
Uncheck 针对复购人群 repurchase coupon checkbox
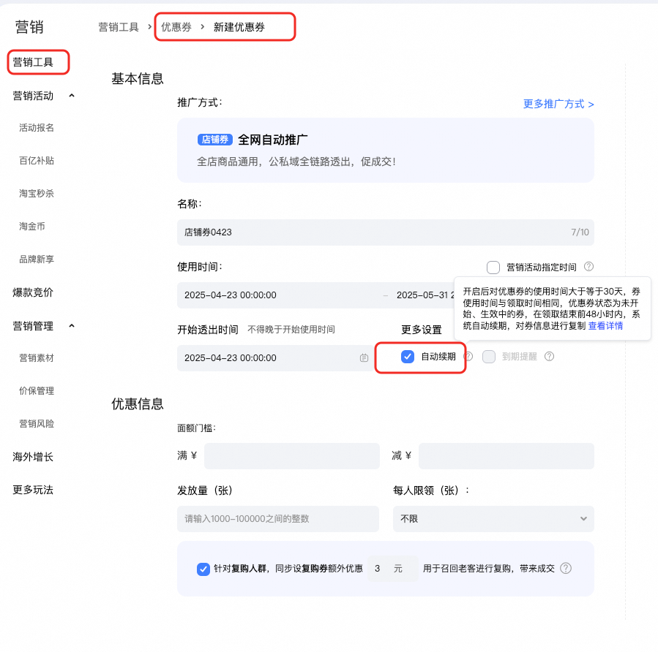(x=203, y=569)
